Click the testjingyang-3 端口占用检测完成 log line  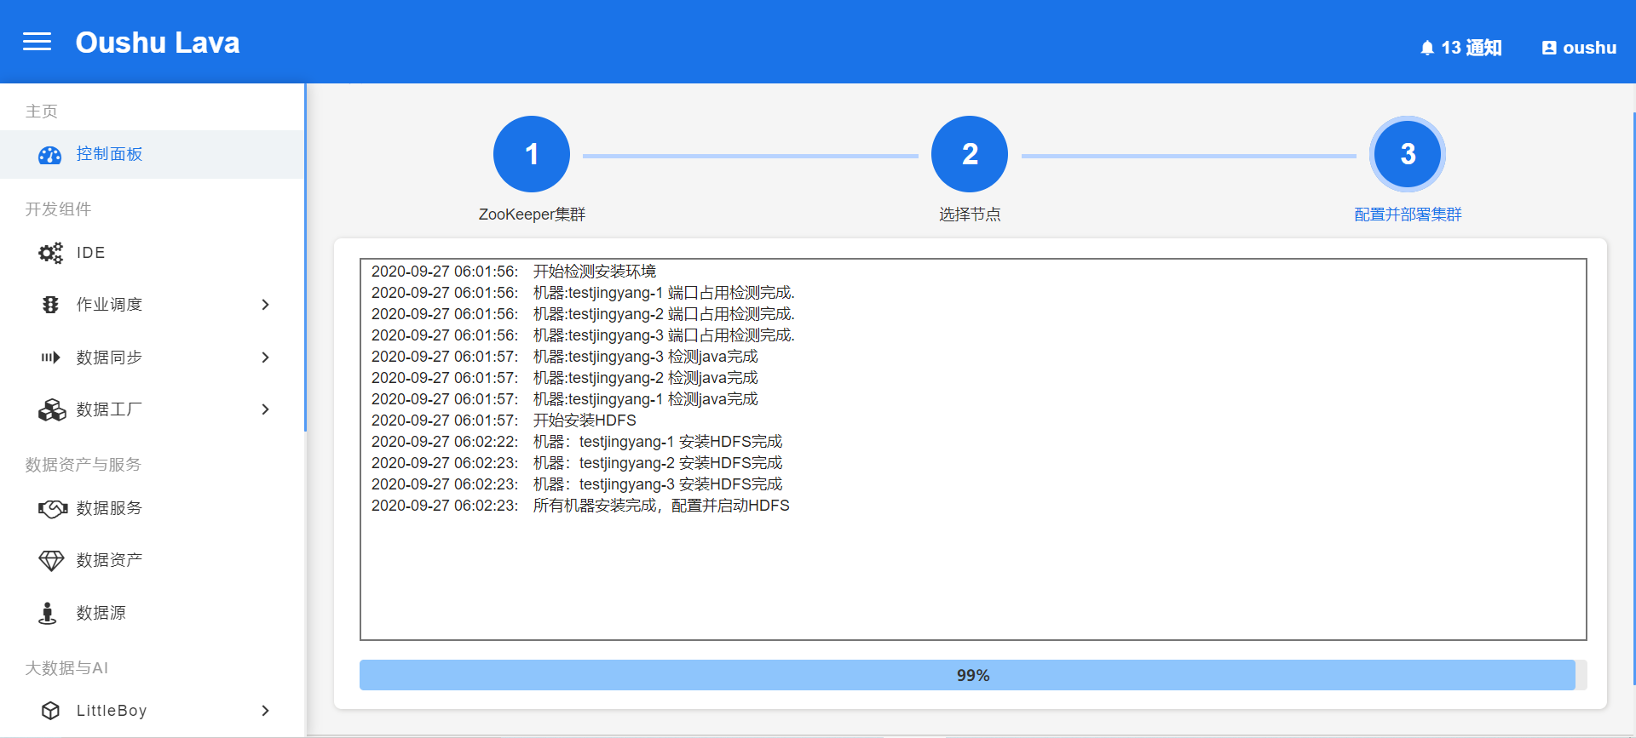coord(583,335)
